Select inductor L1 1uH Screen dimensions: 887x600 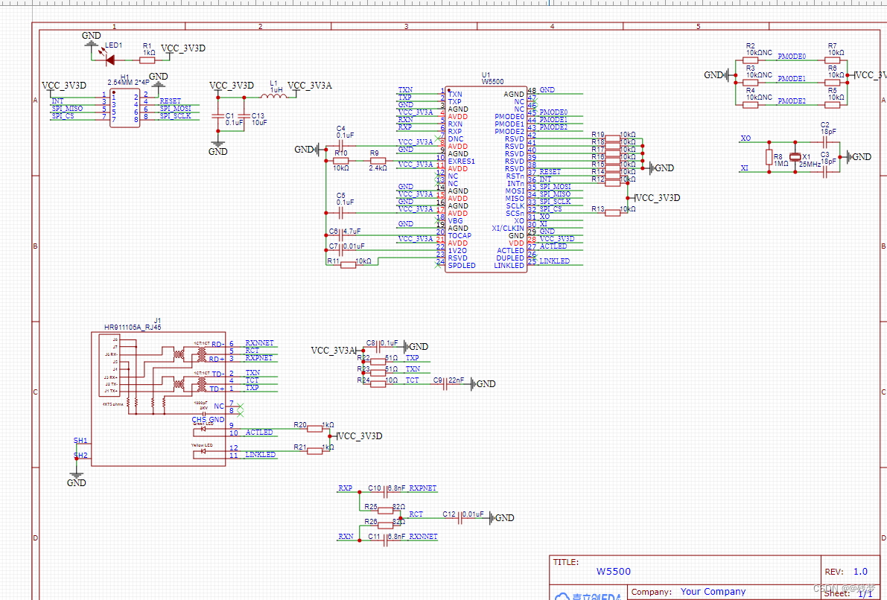[274, 96]
